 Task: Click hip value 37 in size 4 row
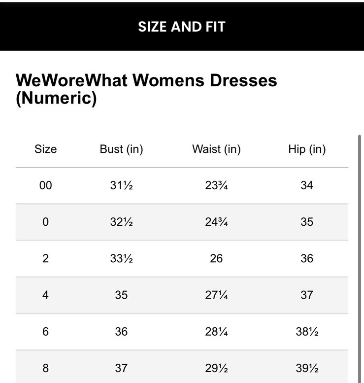[307, 295]
